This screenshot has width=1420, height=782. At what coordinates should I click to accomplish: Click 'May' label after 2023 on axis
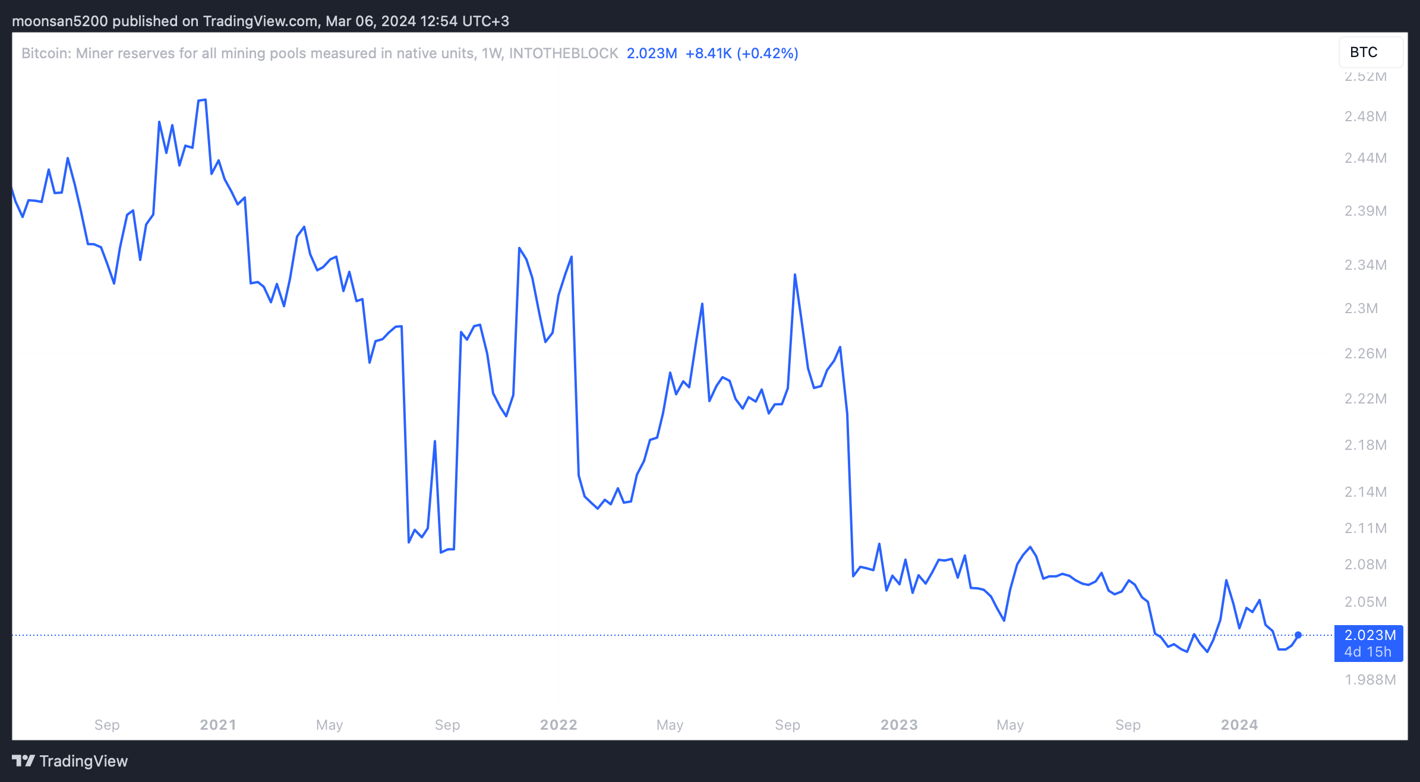coord(1010,725)
